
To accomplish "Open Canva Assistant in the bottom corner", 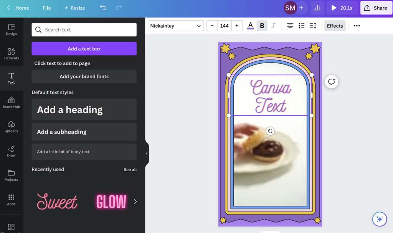I will click(x=379, y=219).
